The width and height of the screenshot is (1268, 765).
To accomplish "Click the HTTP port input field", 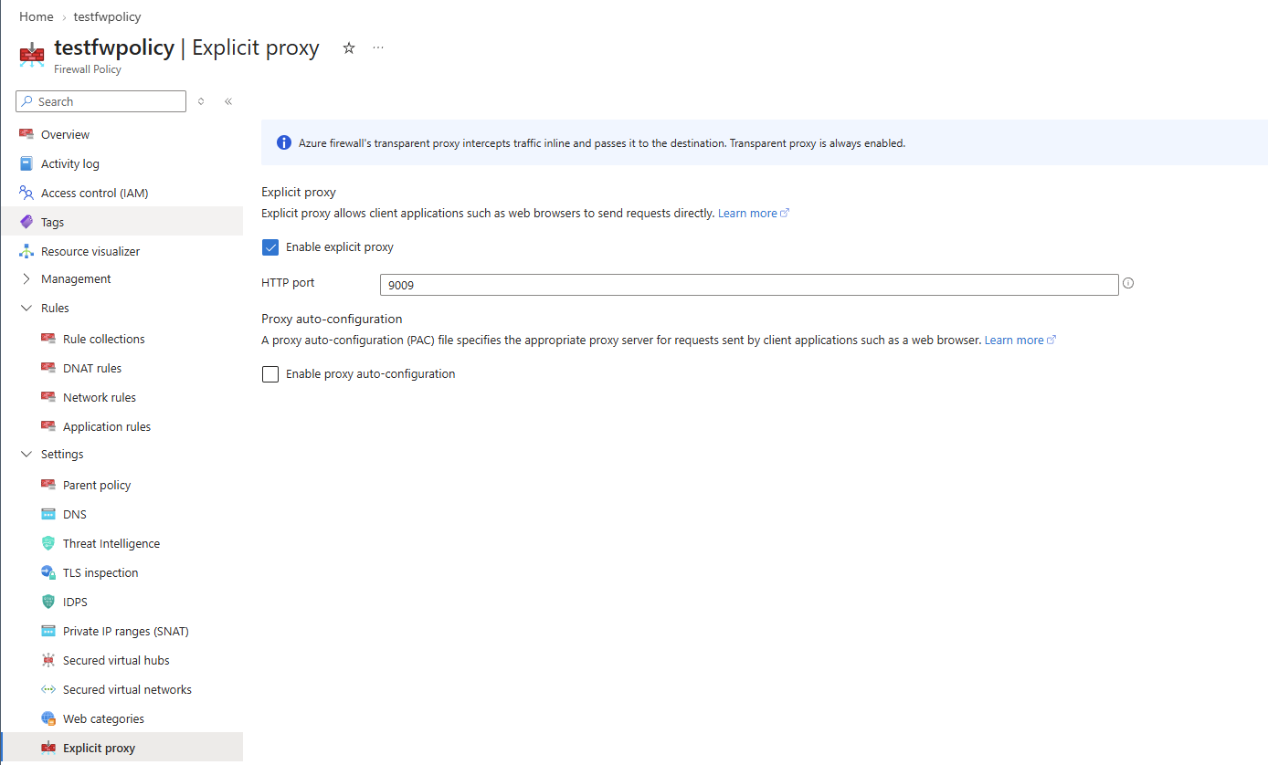I will pos(749,285).
